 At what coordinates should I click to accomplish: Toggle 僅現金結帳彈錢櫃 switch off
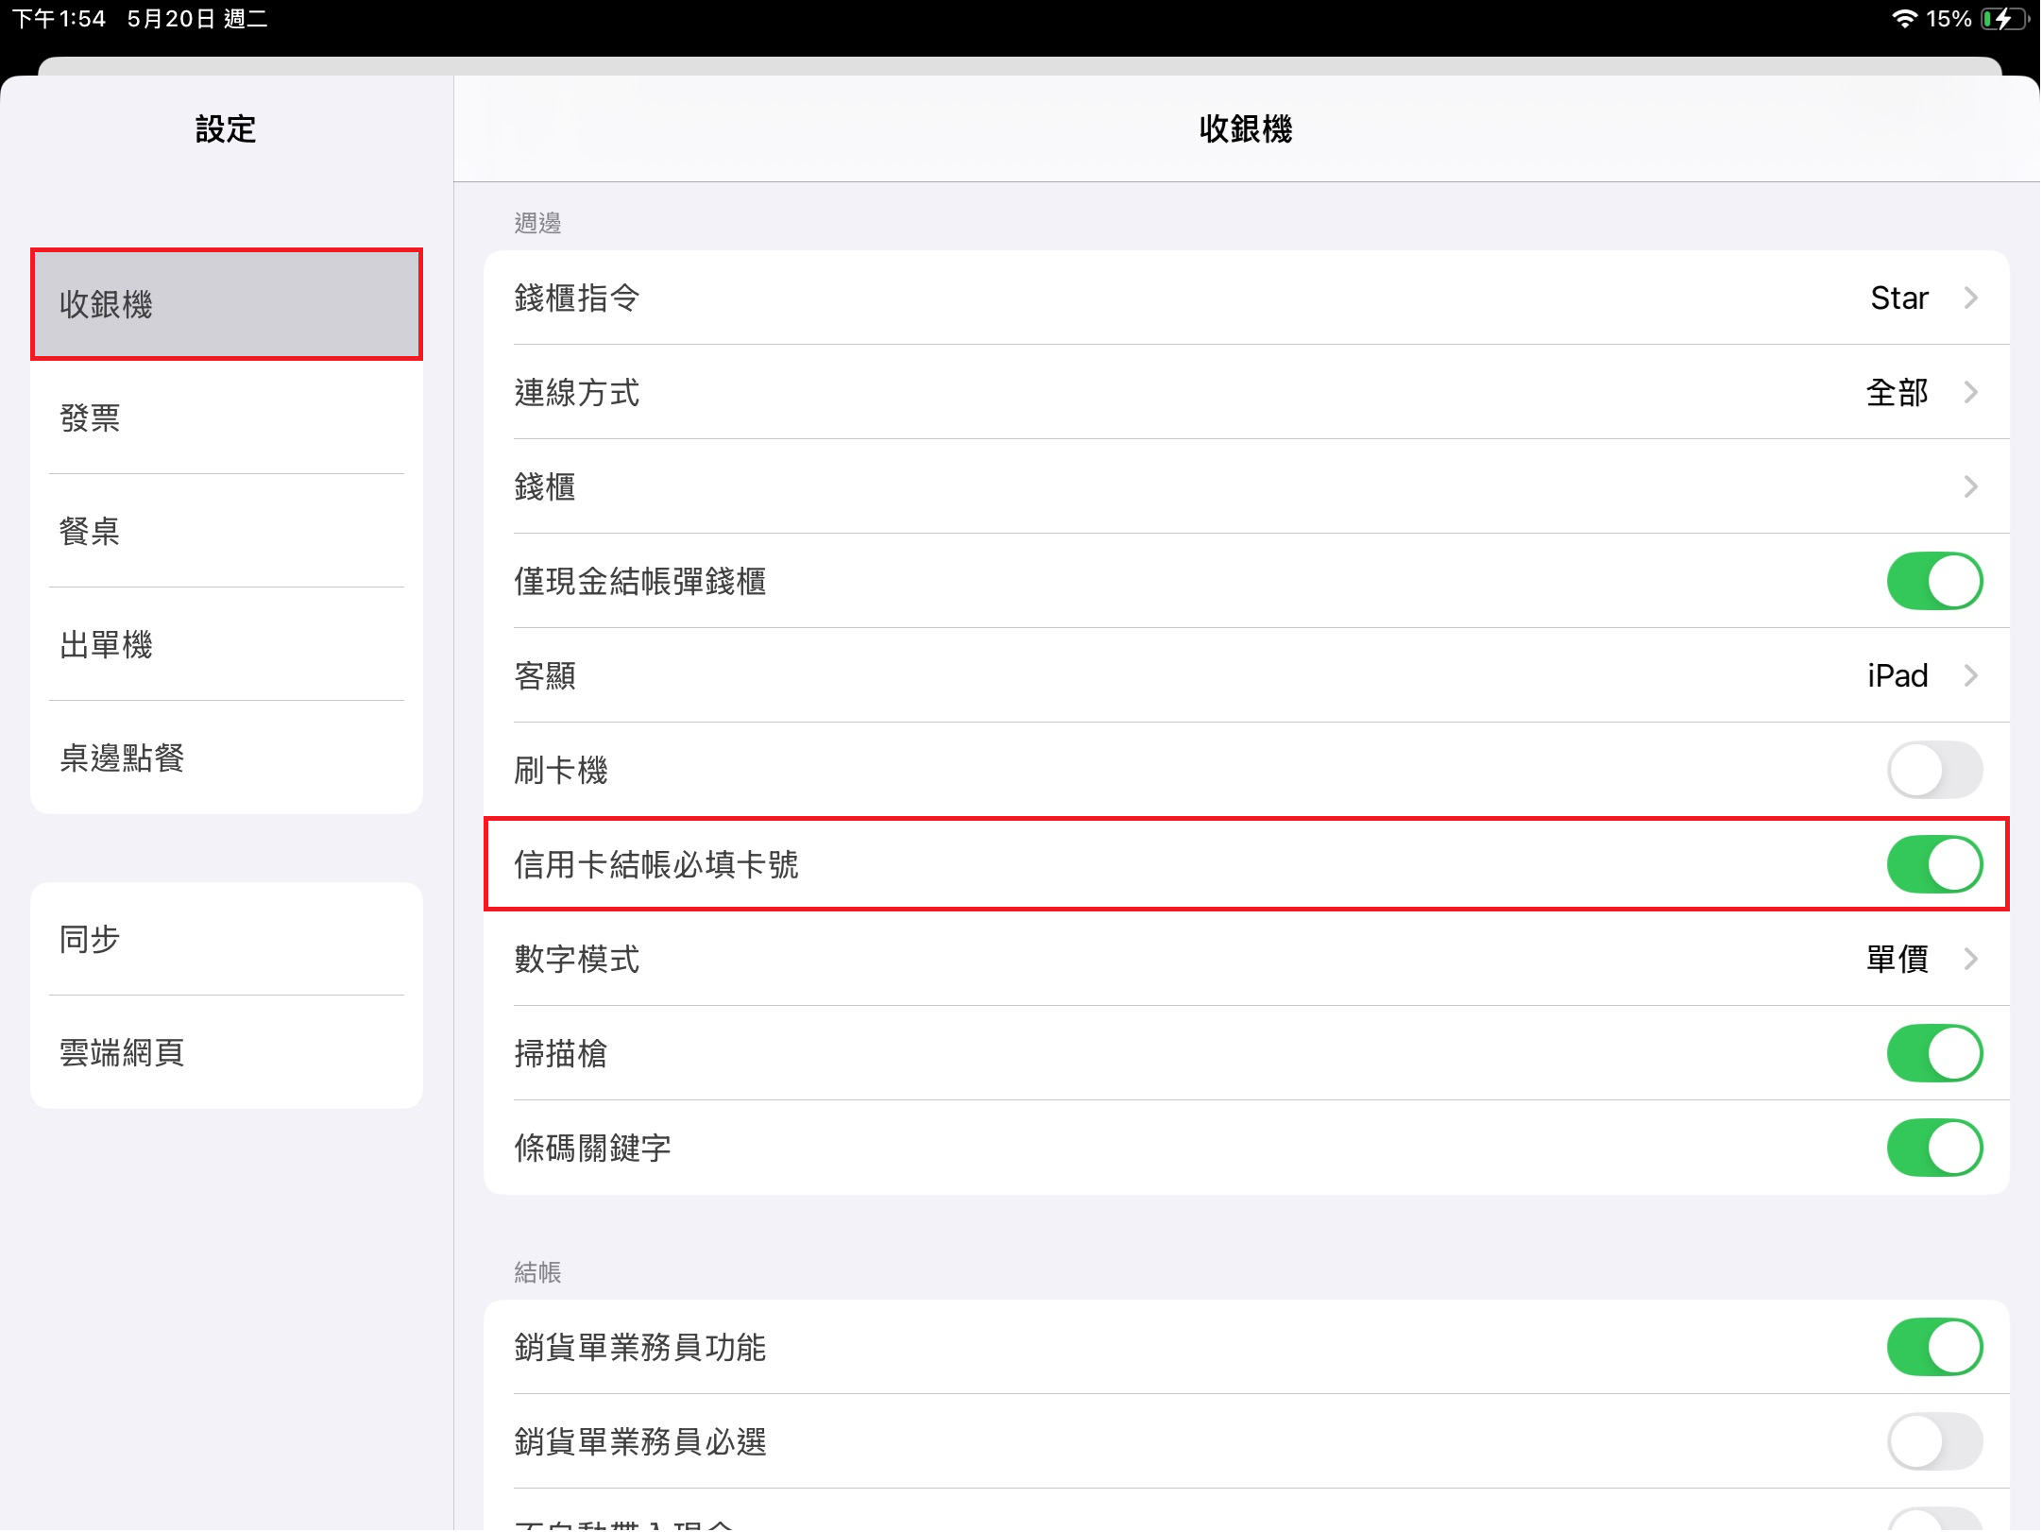pos(1933,581)
